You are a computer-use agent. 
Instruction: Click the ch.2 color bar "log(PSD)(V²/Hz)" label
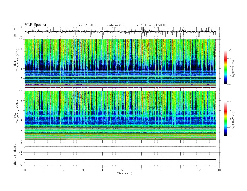(x=234, y=120)
